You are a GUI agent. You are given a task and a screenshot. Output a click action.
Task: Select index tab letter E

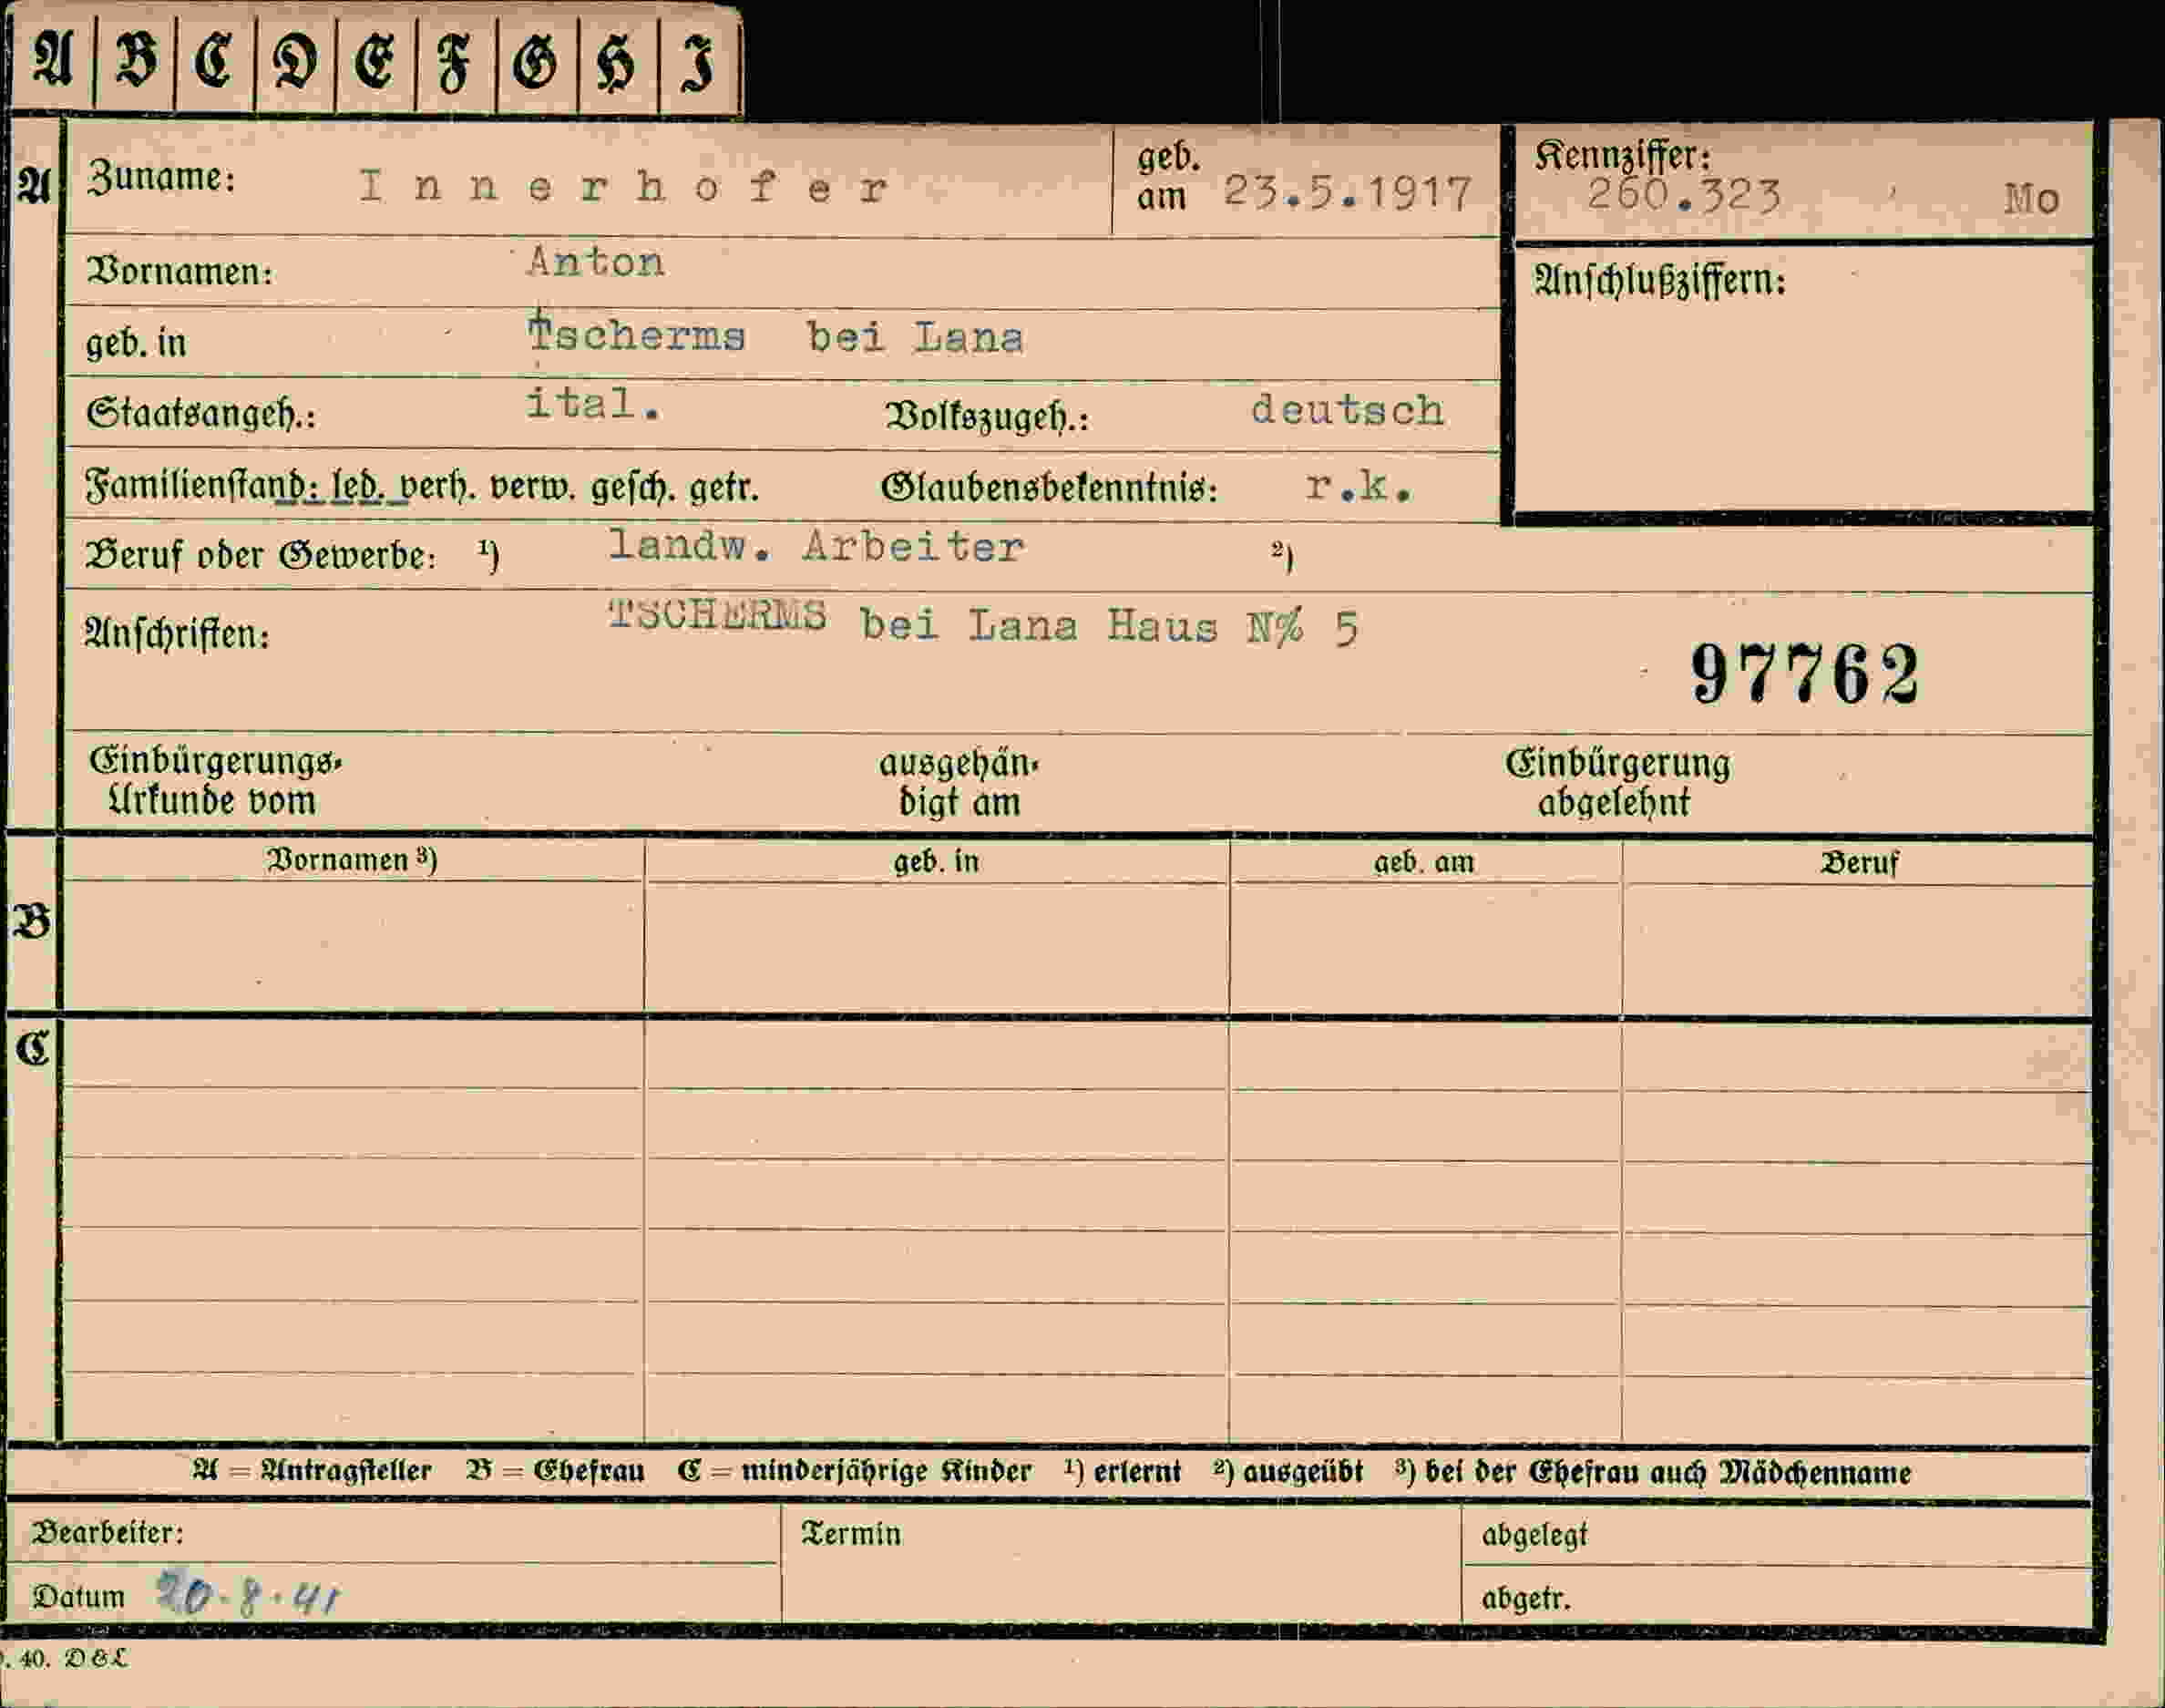(x=375, y=62)
